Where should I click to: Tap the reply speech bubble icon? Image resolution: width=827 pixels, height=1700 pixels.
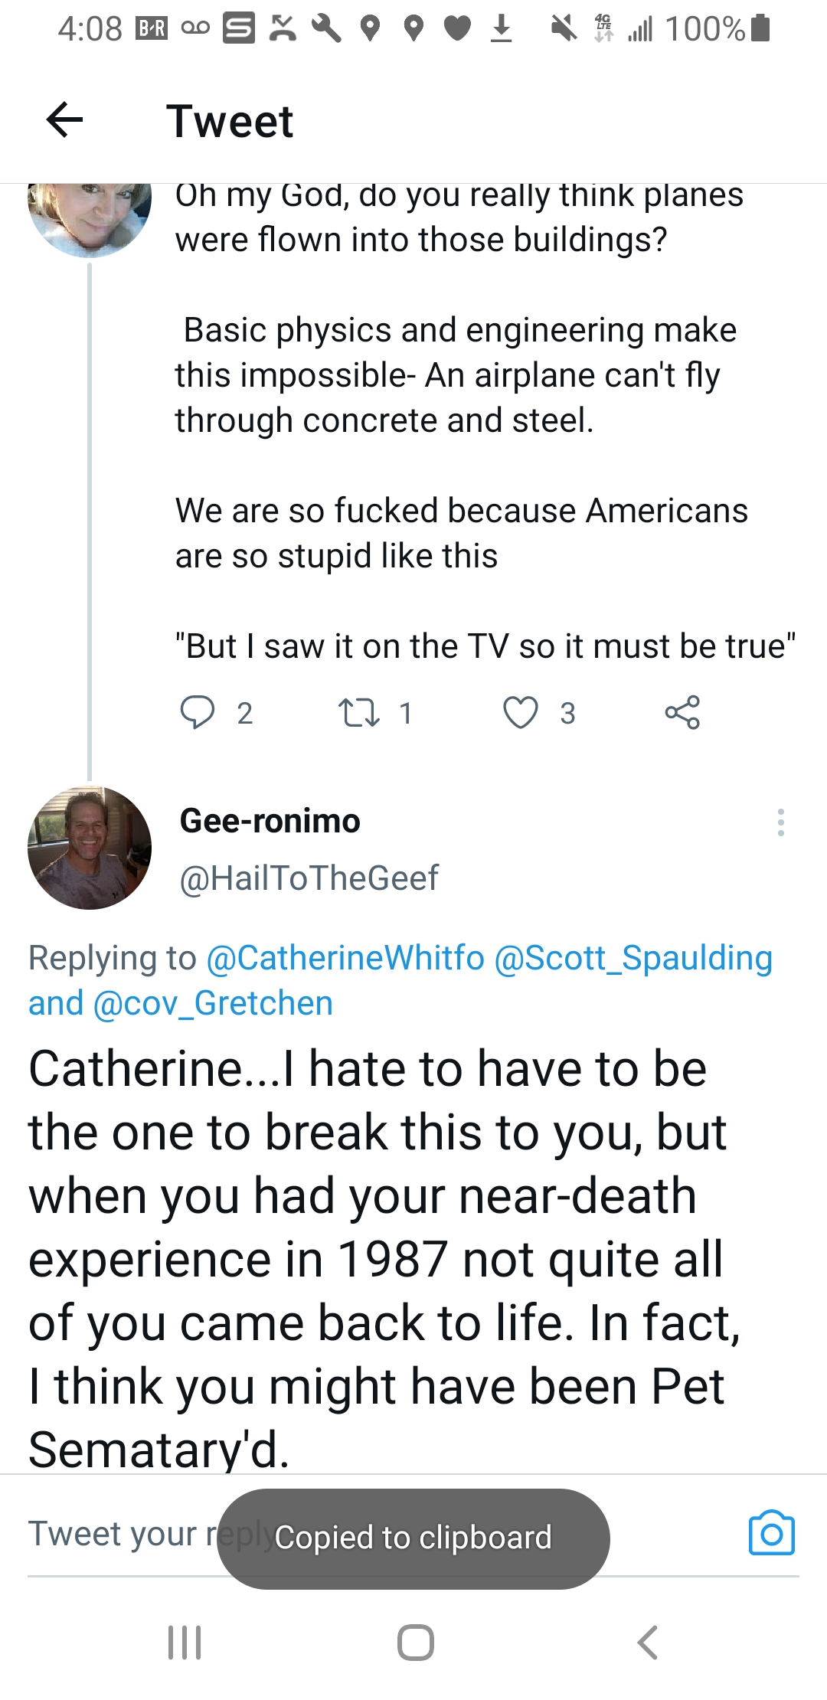[x=197, y=712]
